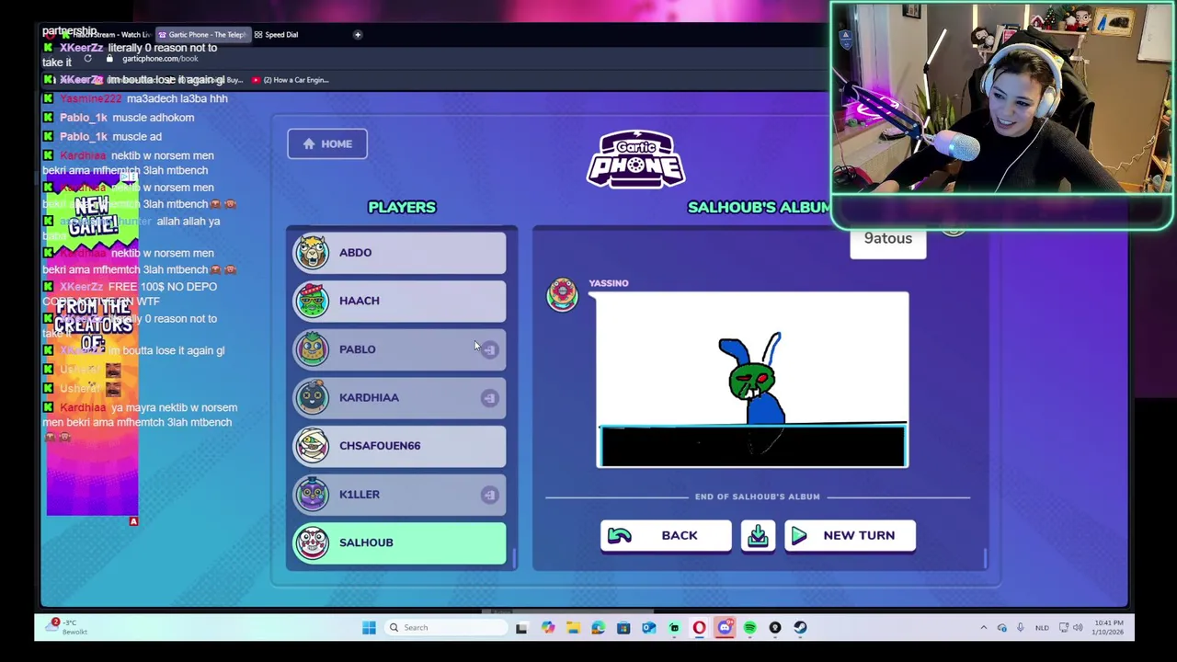Open a new browser tab with plus
Image resolution: width=1177 pixels, height=662 pixels.
(358, 35)
